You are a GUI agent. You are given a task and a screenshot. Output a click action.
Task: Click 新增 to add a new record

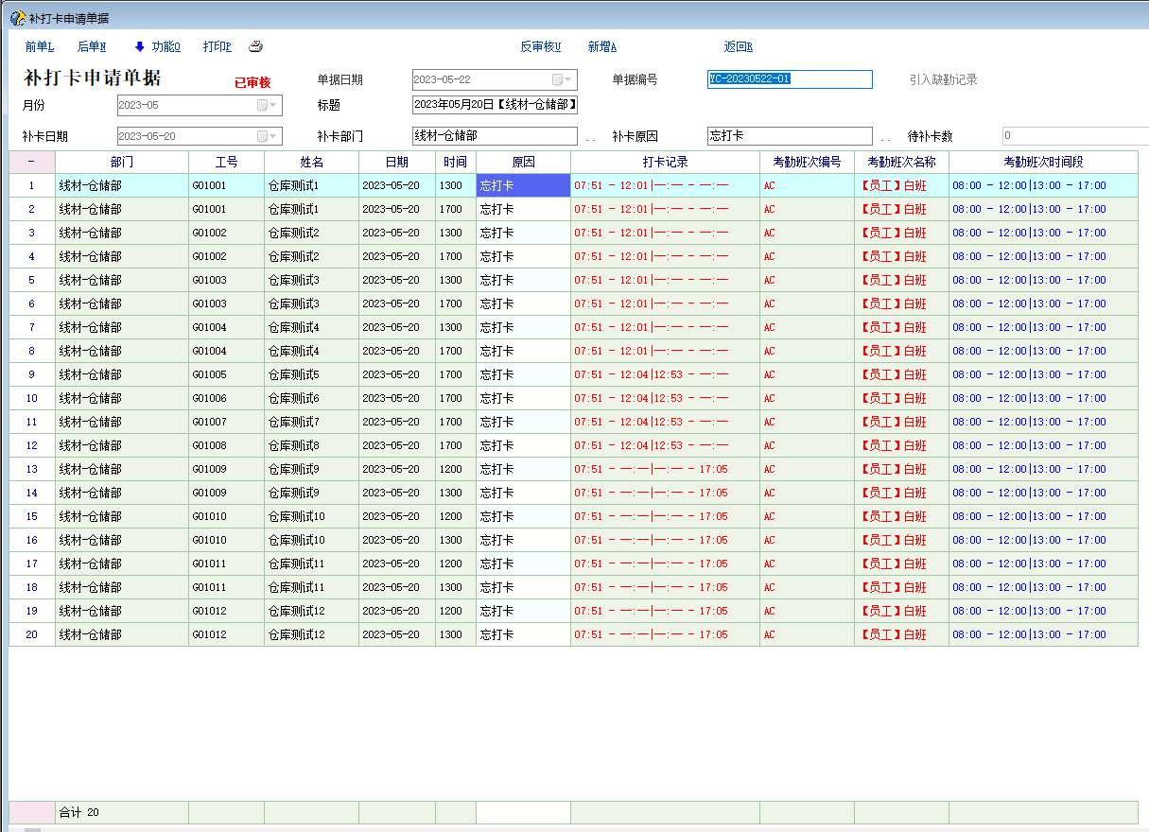601,47
